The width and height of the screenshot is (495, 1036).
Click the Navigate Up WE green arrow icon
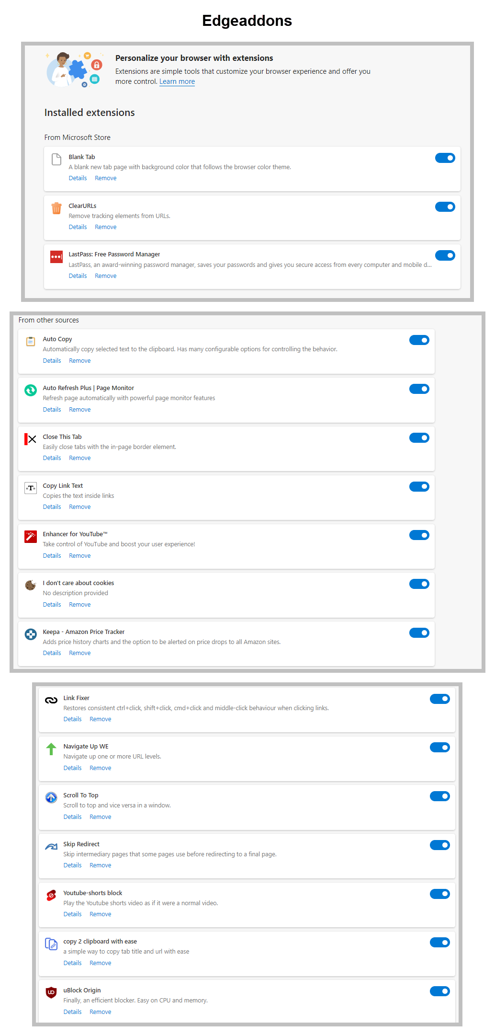tap(51, 748)
